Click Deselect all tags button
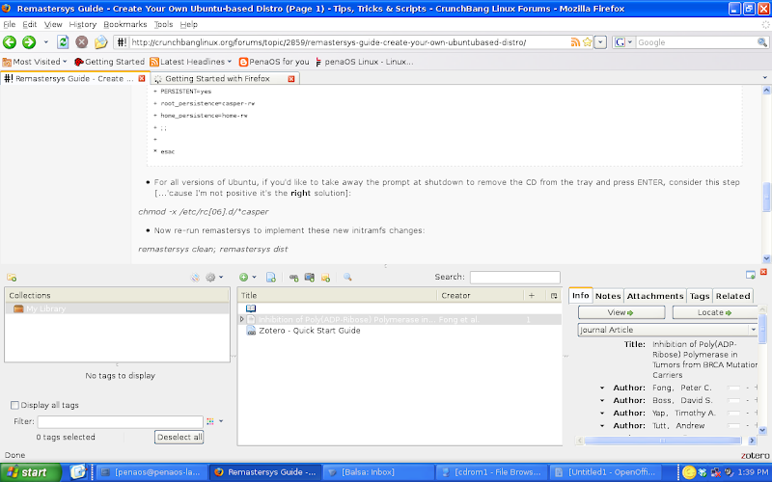 point(179,438)
